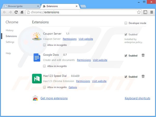Open the home page via the house icon
The image size is (156, 117).
(22, 12)
